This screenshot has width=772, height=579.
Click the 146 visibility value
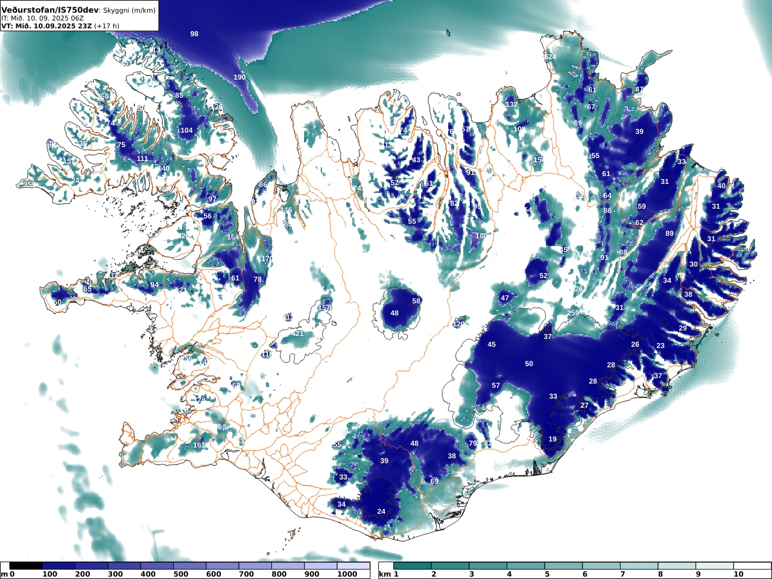coord(286,210)
